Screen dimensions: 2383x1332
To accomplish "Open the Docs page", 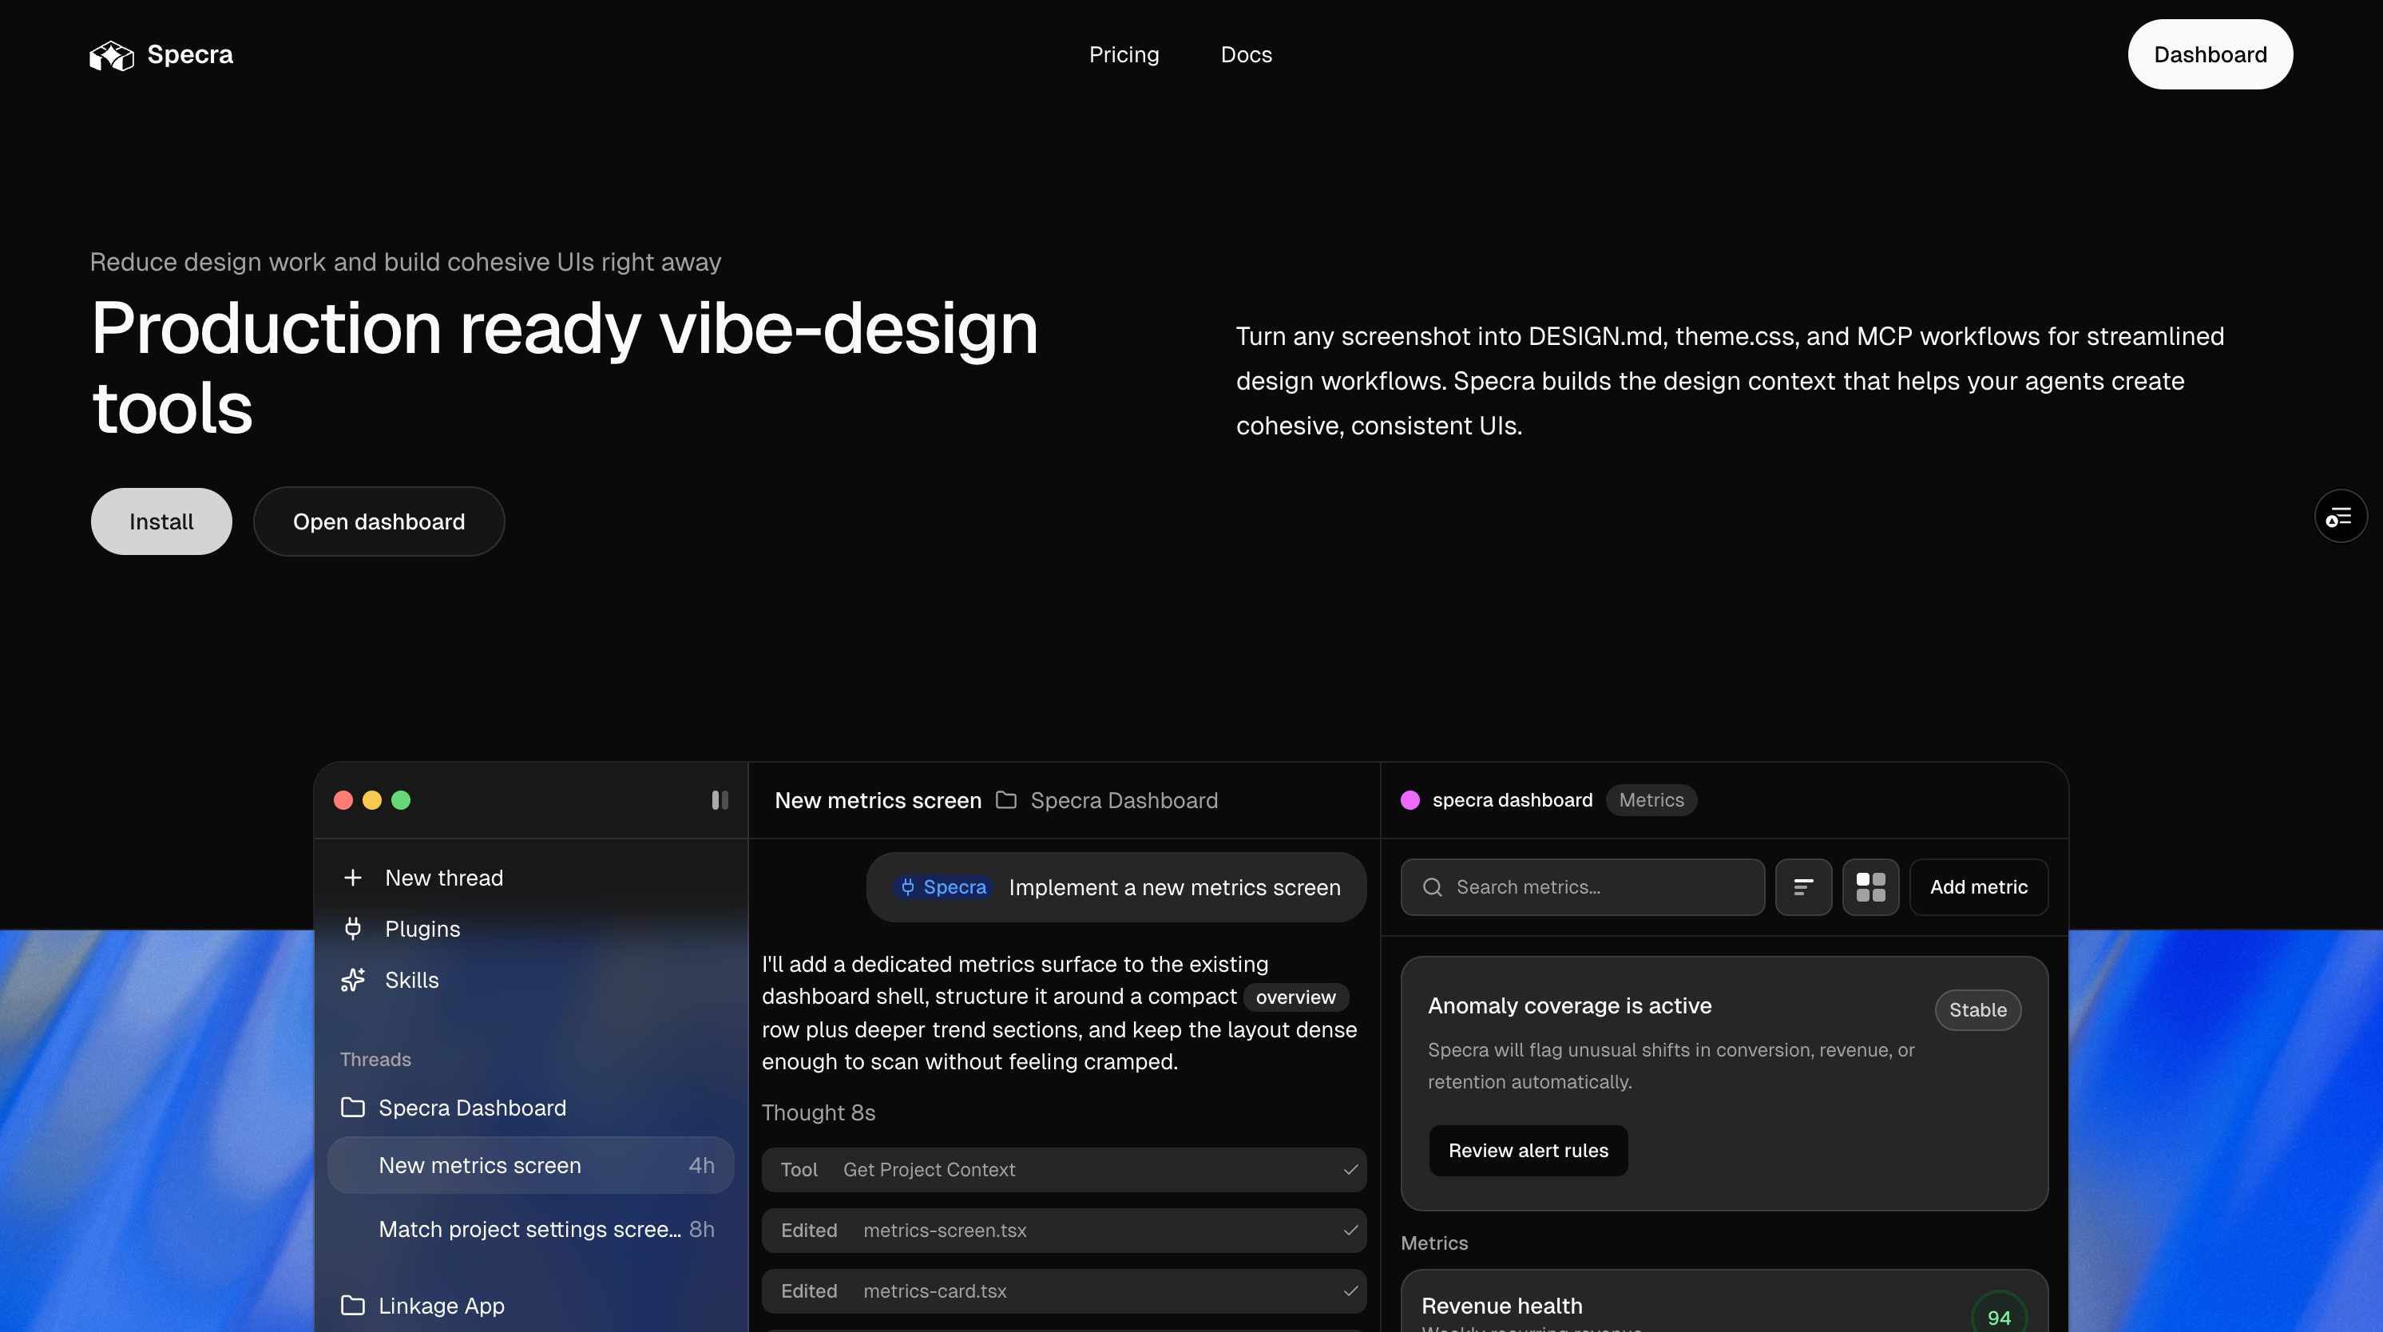I will [x=1246, y=54].
